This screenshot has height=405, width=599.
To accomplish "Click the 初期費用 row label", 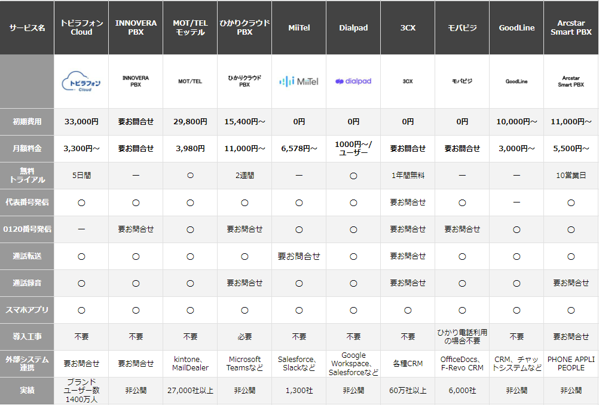I will tap(27, 121).
